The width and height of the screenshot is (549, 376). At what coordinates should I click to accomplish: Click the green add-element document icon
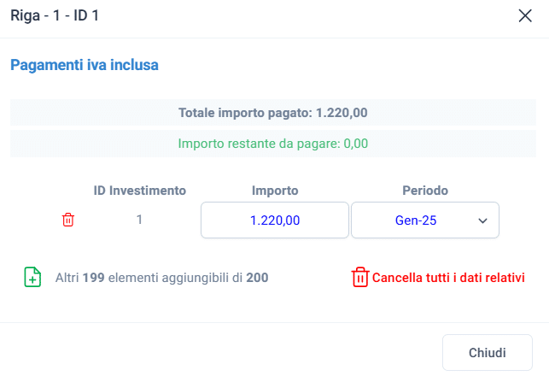32,277
